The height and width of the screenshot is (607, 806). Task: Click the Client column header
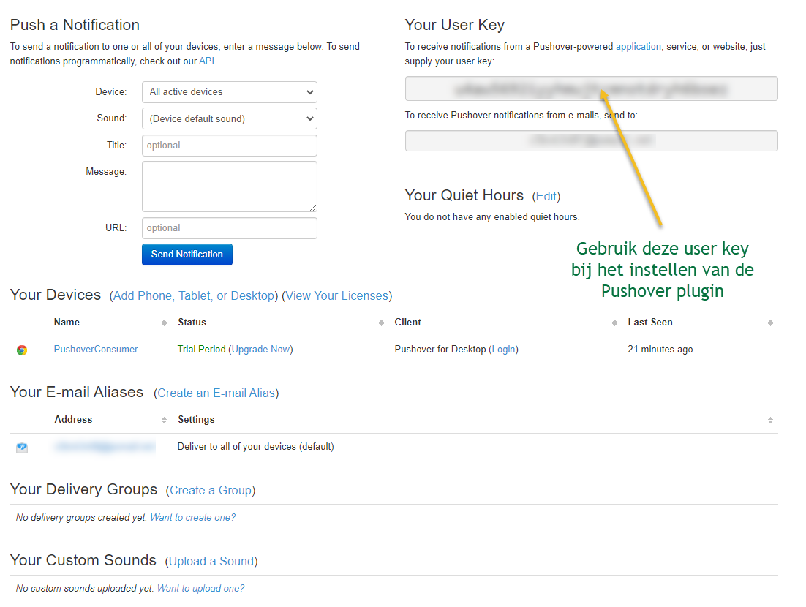(x=407, y=323)
